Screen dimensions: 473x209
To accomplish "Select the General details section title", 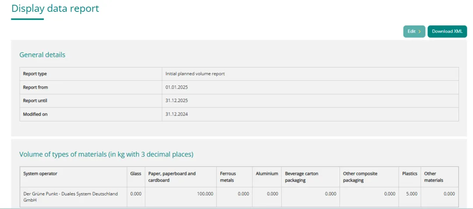I will pyautogui.click(x=42, y=55).
